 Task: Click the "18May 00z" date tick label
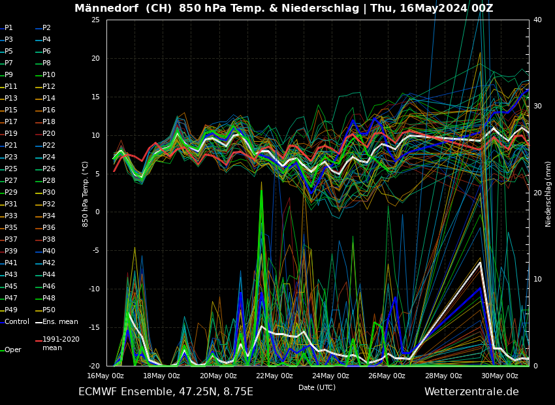pos(161,376)
